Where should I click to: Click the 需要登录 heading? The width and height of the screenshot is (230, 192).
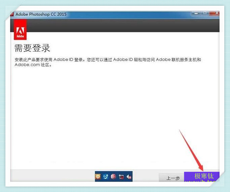[x=32, y=48]
